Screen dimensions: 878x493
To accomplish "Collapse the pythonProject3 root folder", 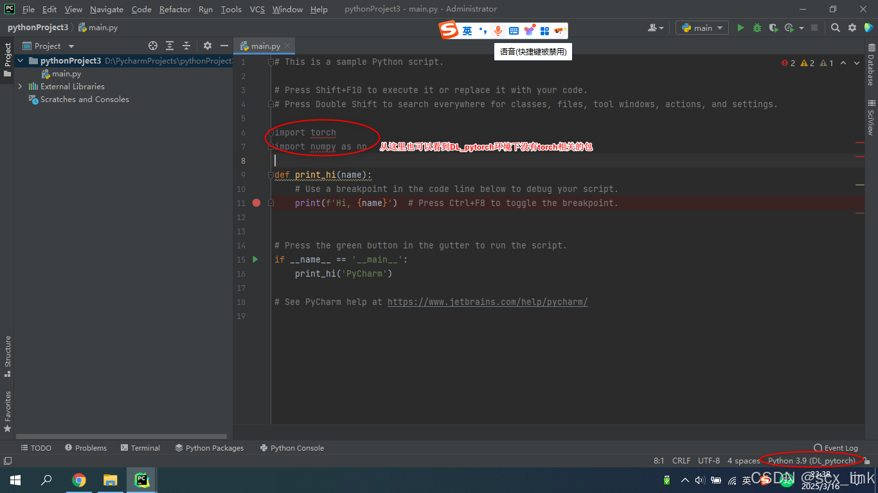I will click(21, 60).
